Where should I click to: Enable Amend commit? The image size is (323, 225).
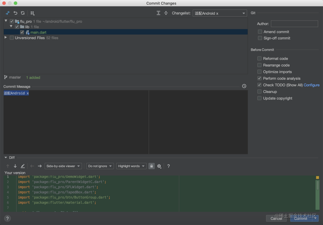pyautogui.click(x=260, y=32)
